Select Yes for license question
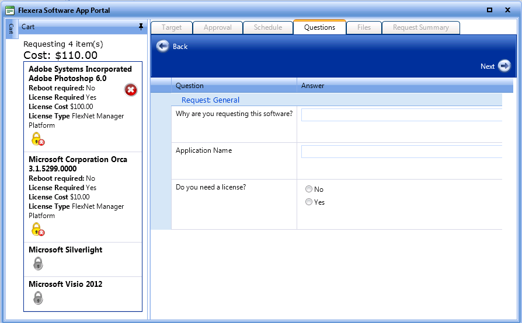This screenshot has height=323, width=522. tap(309, 202)
